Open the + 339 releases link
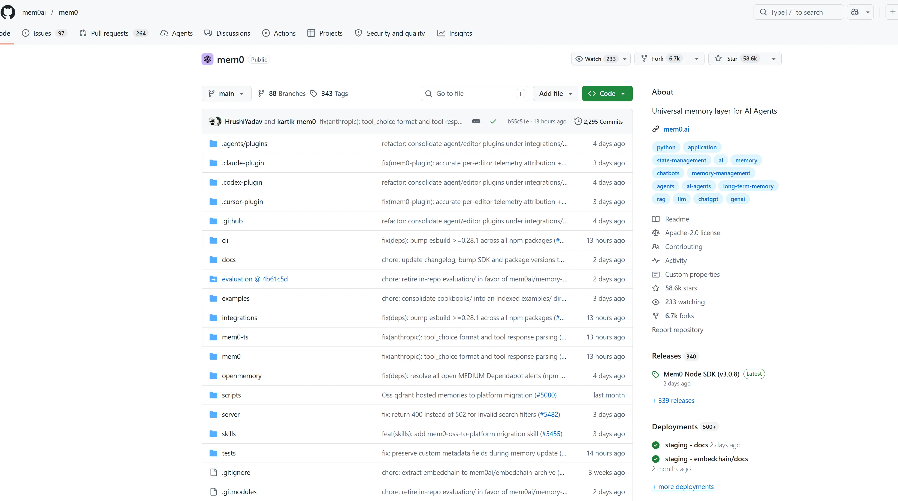Screen dimensions: 898x501 (673, 401)
